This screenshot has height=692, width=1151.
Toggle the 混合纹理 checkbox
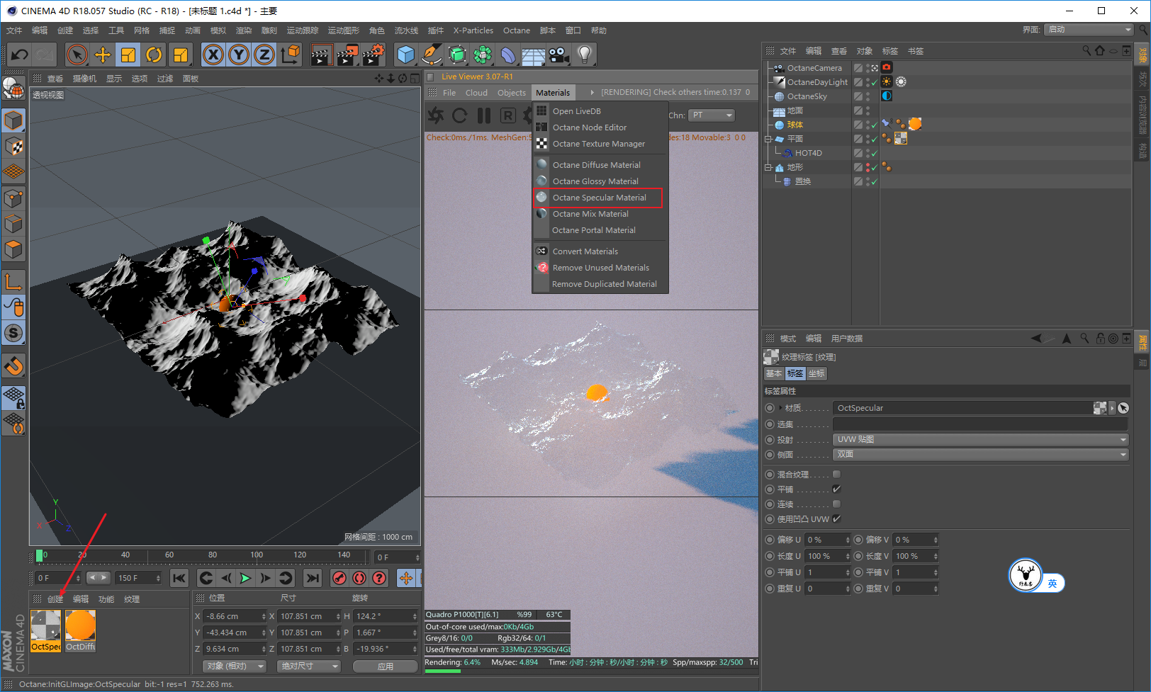[x=836, y=474]
